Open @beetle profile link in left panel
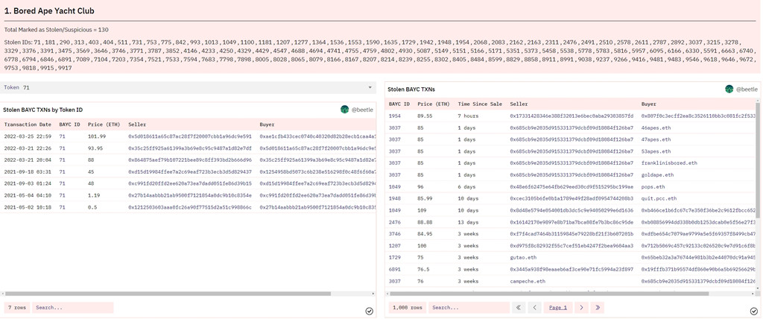 coord(363,110)
